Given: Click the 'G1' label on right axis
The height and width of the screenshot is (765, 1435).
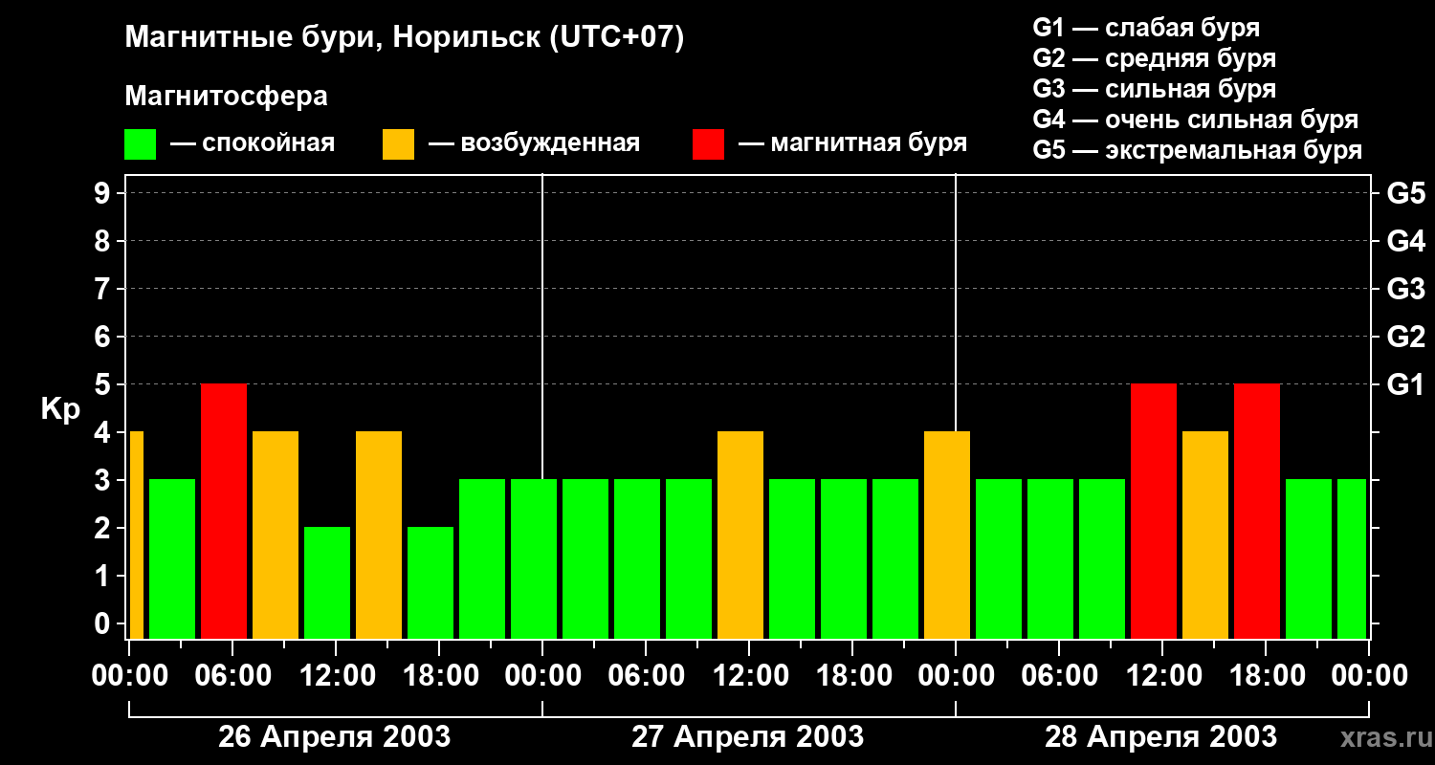Looking at the screenshot, I should pyautogui.click(x=1405, y=385).
